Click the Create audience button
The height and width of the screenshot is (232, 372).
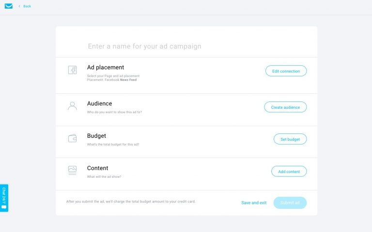click(x=285, y=107)
